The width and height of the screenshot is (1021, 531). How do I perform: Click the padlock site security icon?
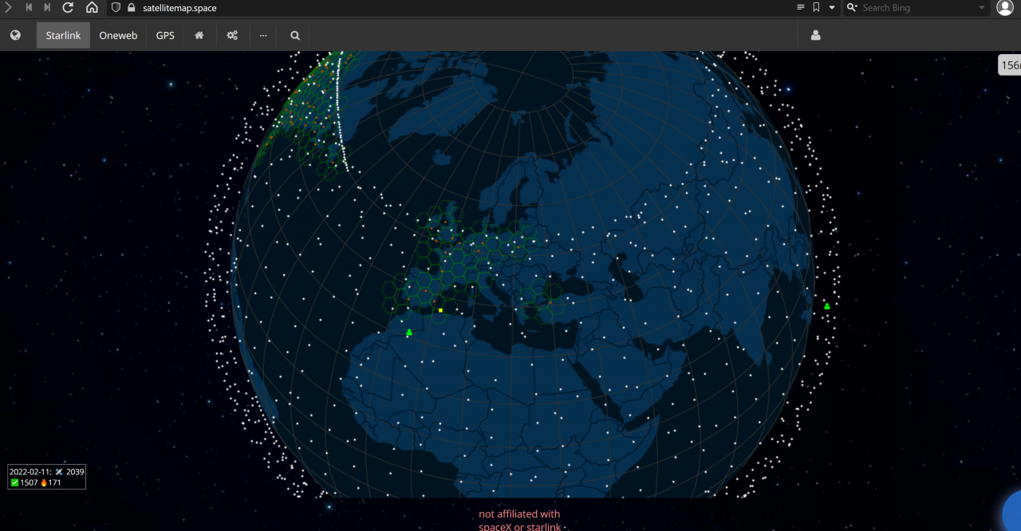(132, 7)
